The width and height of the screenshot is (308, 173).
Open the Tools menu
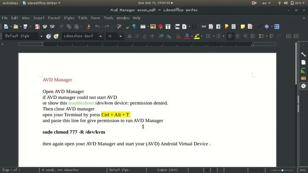[x=108, y=18]
